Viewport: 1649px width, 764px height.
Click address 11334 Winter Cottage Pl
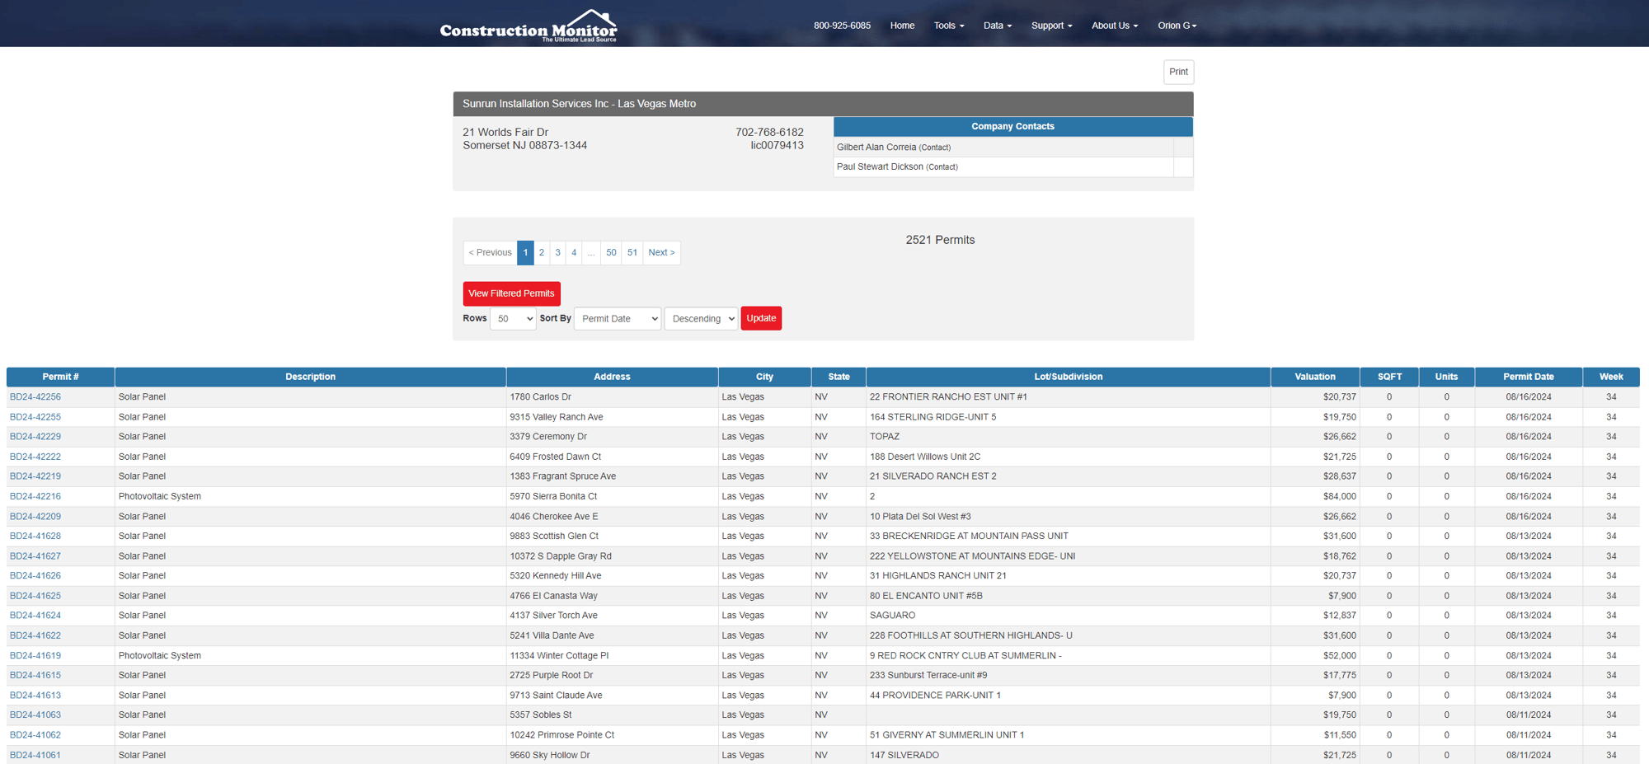[559, 656]
